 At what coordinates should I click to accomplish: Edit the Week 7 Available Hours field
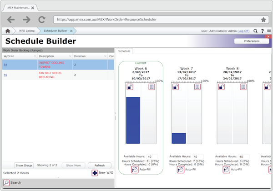(197, 156)
